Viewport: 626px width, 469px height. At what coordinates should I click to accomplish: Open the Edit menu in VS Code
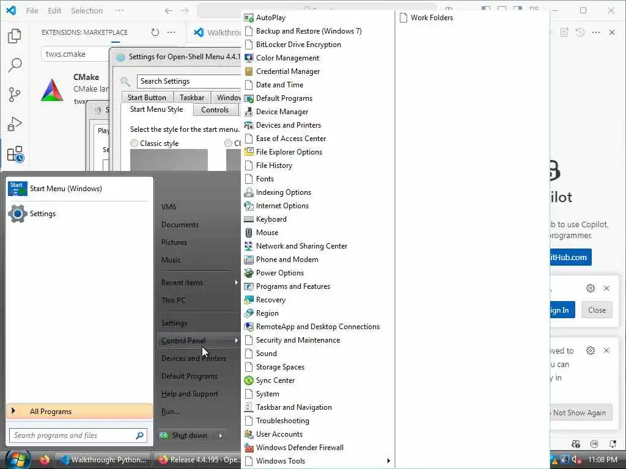point(54,11)
